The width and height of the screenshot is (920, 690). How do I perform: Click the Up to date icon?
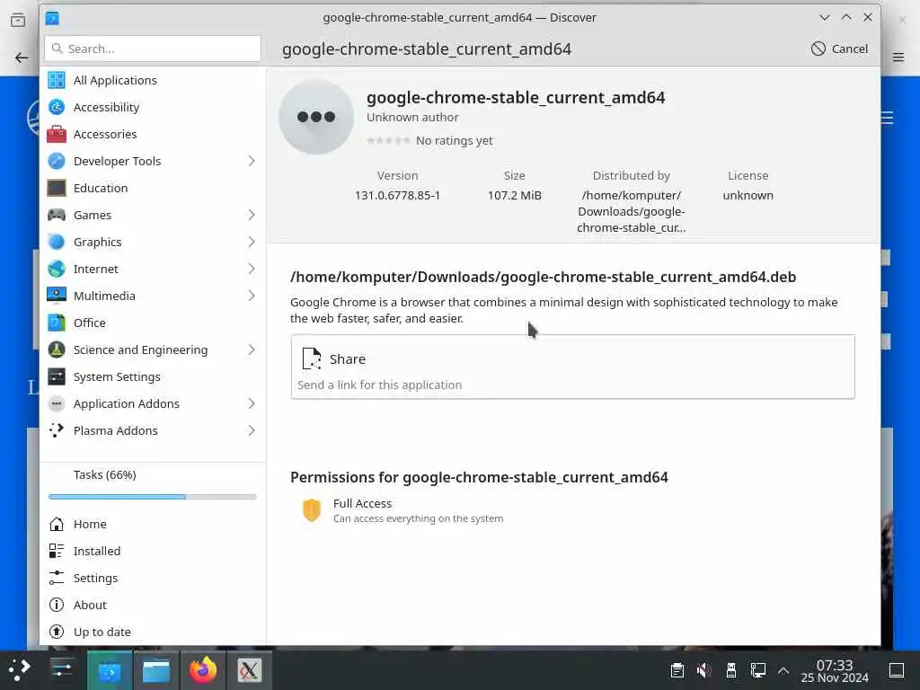[x=57, y=632]
